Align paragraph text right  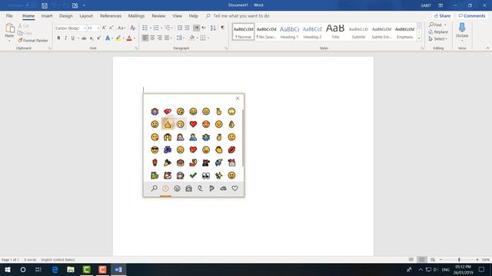[160, 38]
